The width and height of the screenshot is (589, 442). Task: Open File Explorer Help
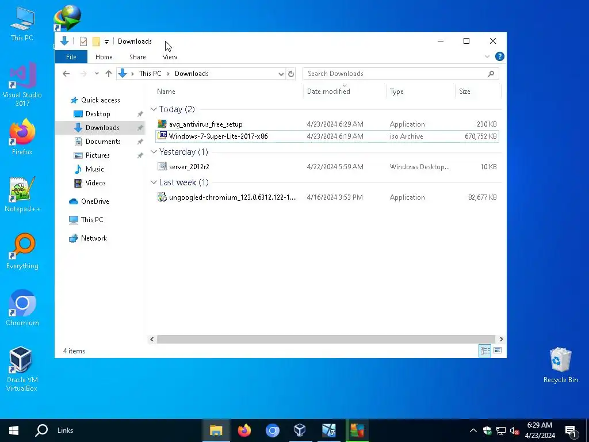[x=500, y=56]
